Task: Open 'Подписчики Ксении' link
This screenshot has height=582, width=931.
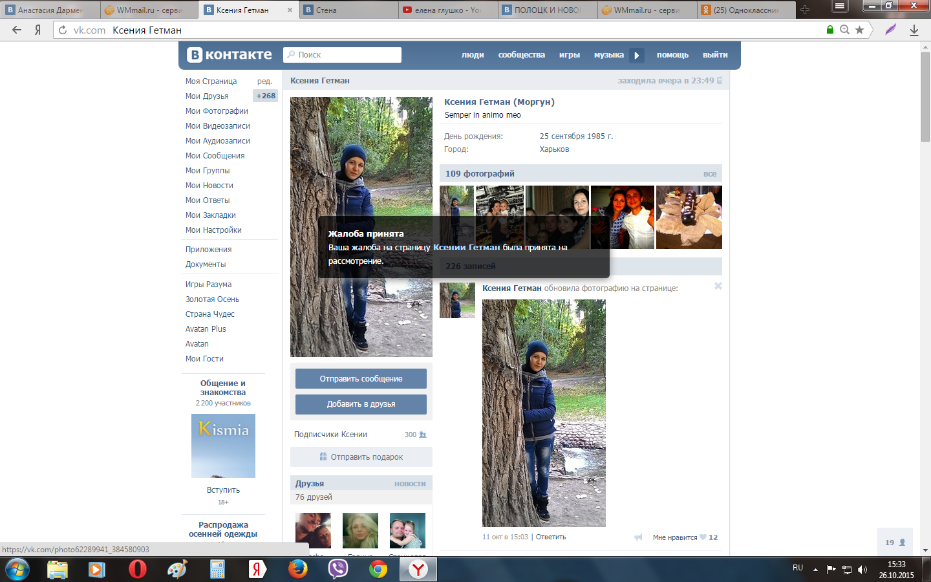Action: 330,435
